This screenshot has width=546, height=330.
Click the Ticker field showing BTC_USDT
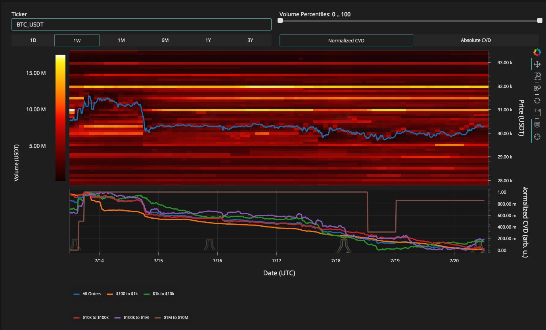pyautogui.click(x=141, y=25)
